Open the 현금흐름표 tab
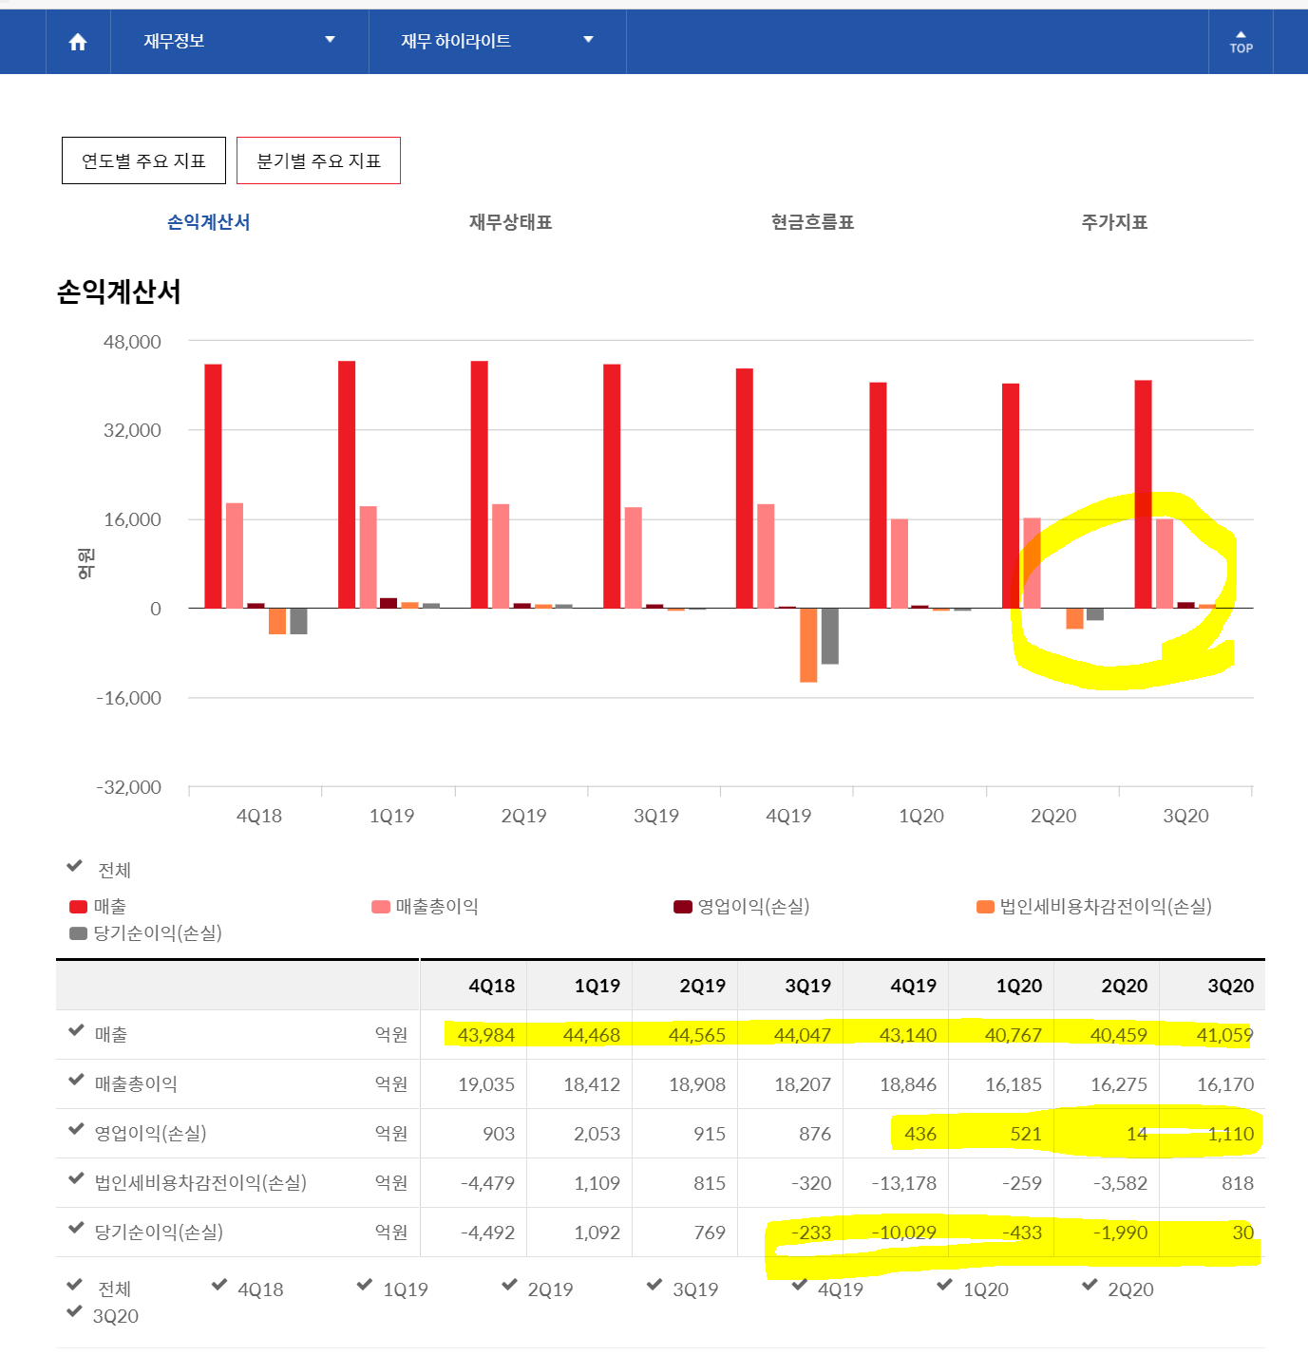1308x1355 pixels. pos(812,222)
